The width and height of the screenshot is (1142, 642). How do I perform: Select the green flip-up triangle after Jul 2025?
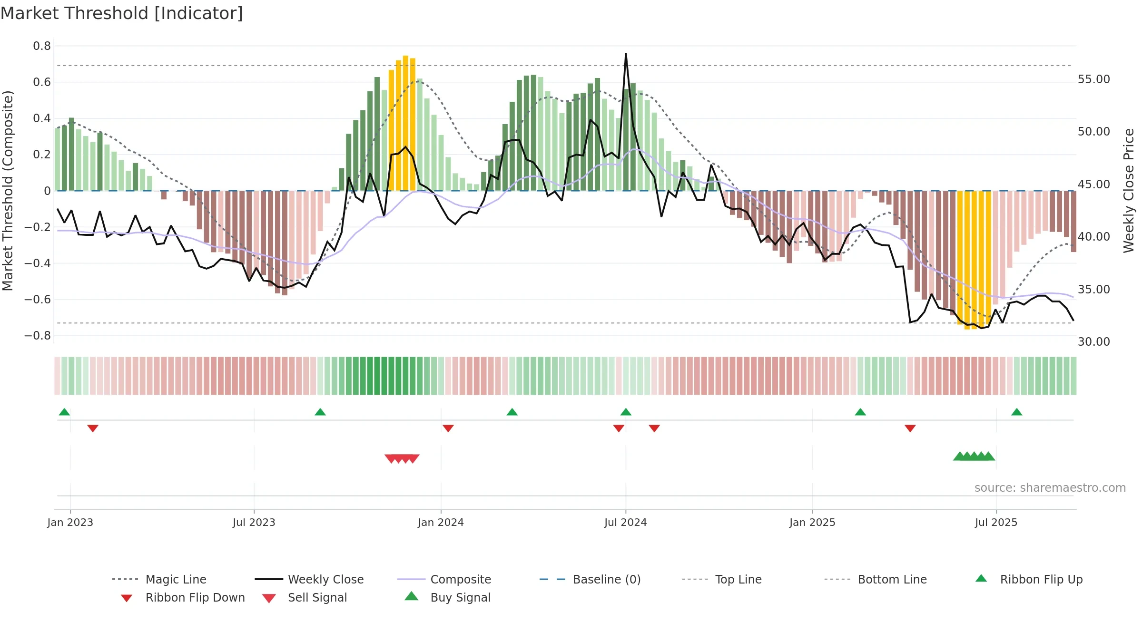1017,412
